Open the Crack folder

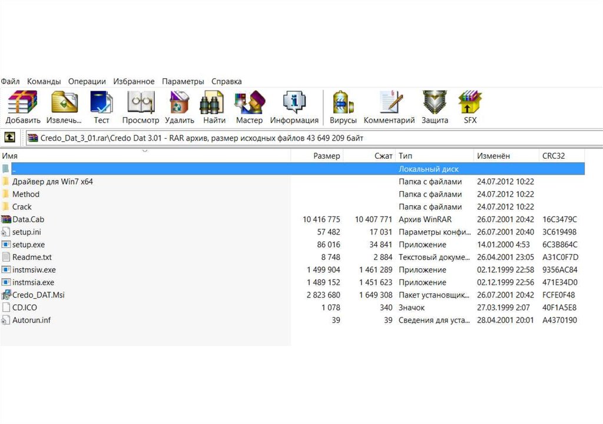pyautogui.click(x=22, y=207)
